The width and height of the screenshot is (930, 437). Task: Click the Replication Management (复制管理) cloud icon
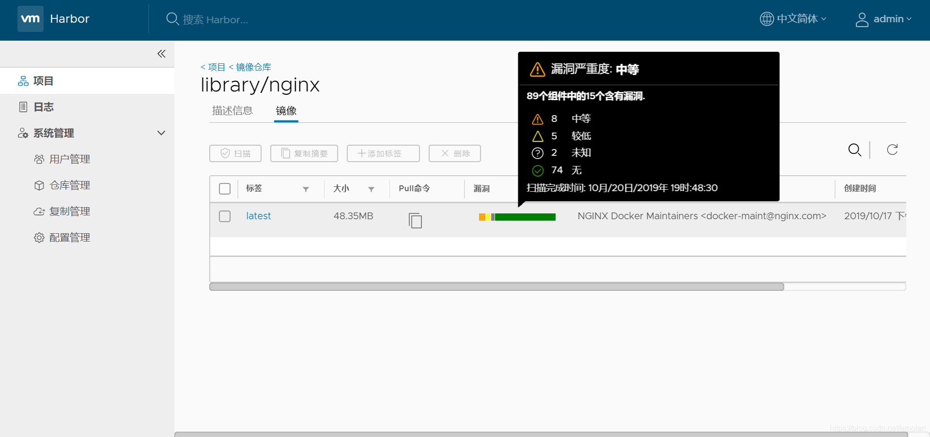[x=39, y=211]
